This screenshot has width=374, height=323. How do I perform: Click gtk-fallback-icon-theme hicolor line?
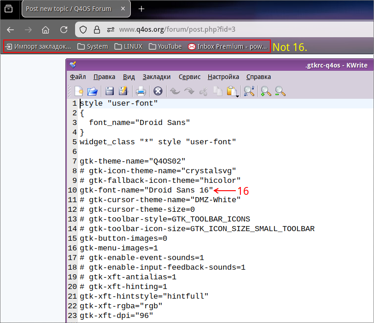(x=160, y=180)
